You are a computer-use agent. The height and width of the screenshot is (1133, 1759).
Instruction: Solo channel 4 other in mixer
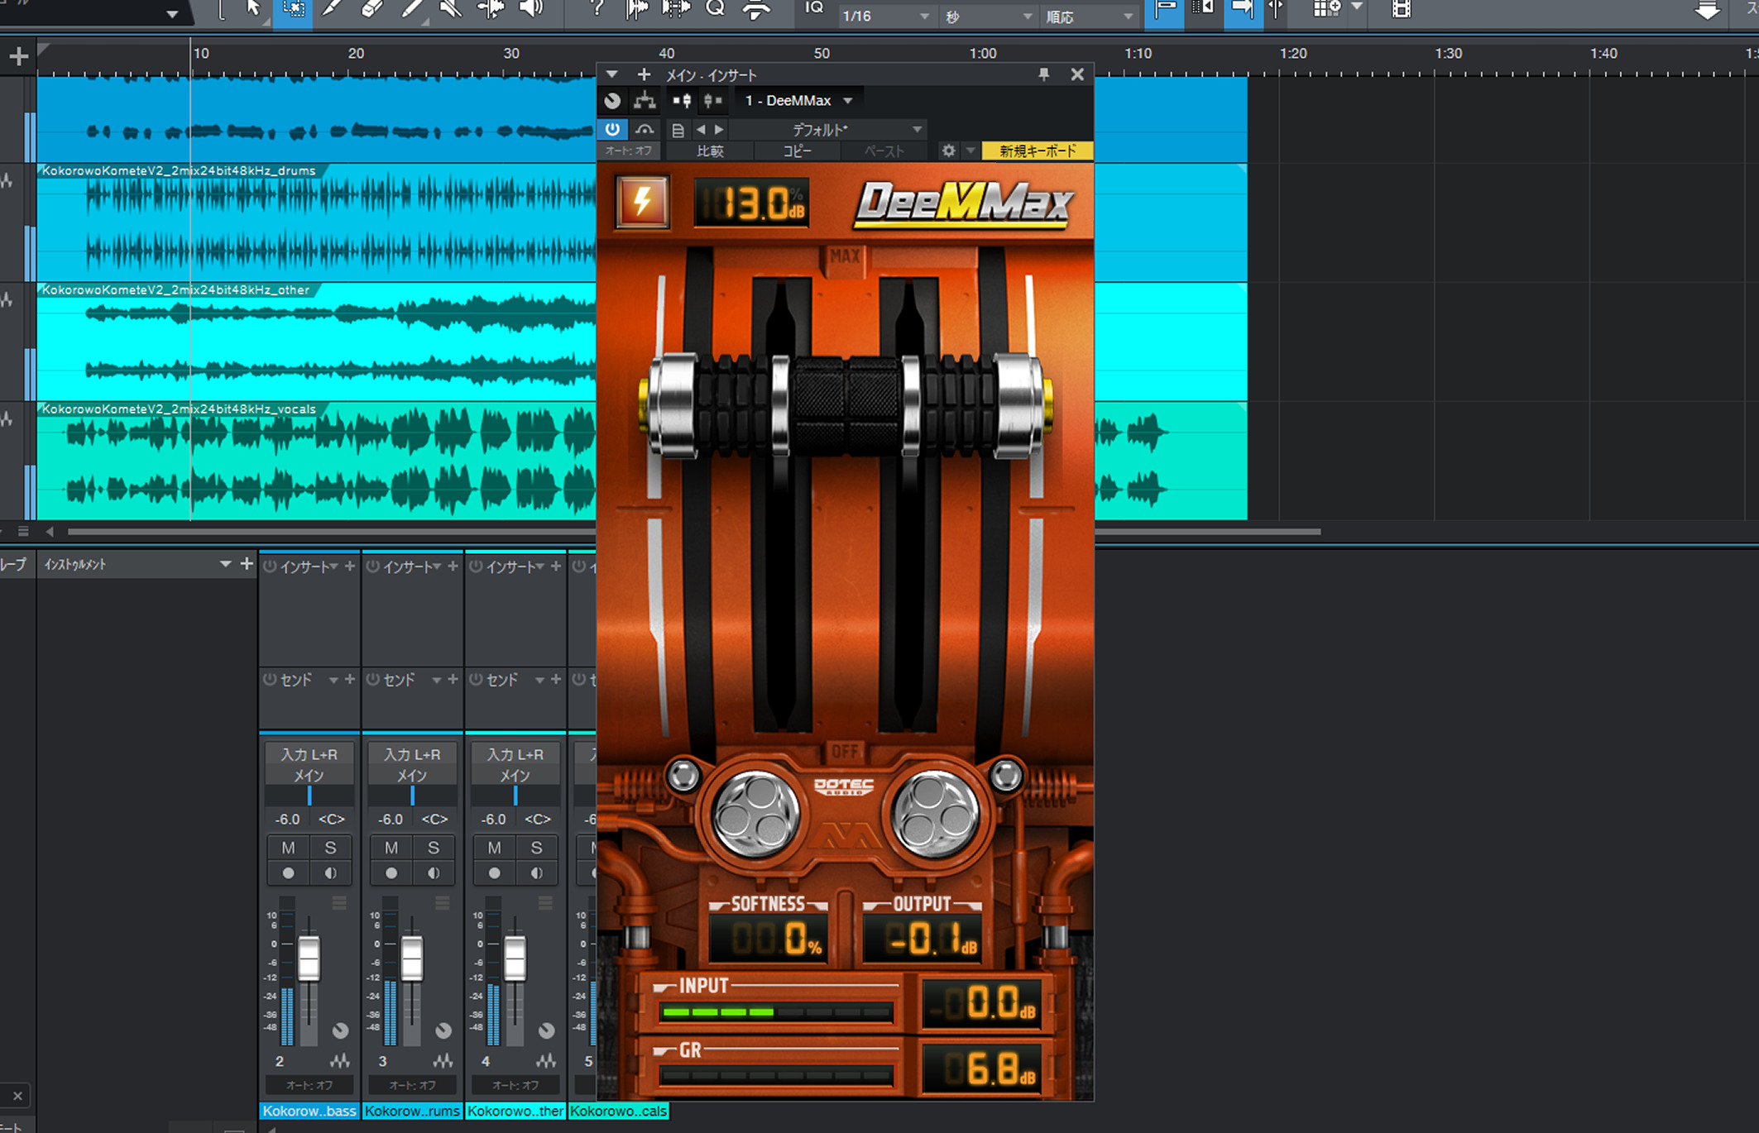point(536,848)
